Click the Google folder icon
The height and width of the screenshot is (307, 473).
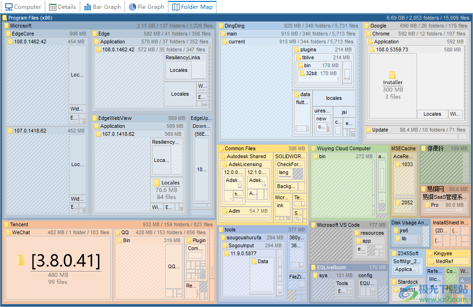point(367,26)
